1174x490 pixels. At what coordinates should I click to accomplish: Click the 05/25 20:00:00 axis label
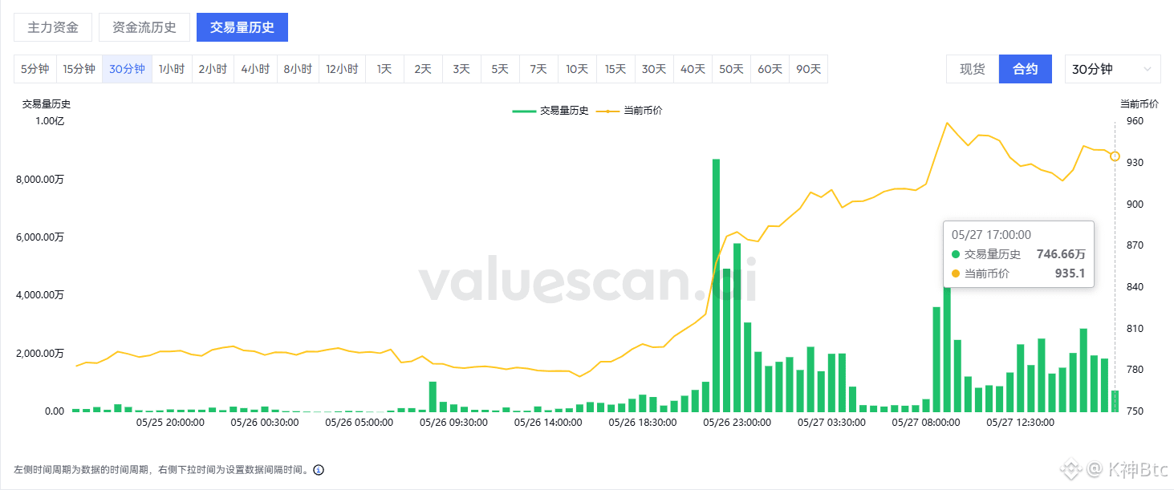[170, 422]
